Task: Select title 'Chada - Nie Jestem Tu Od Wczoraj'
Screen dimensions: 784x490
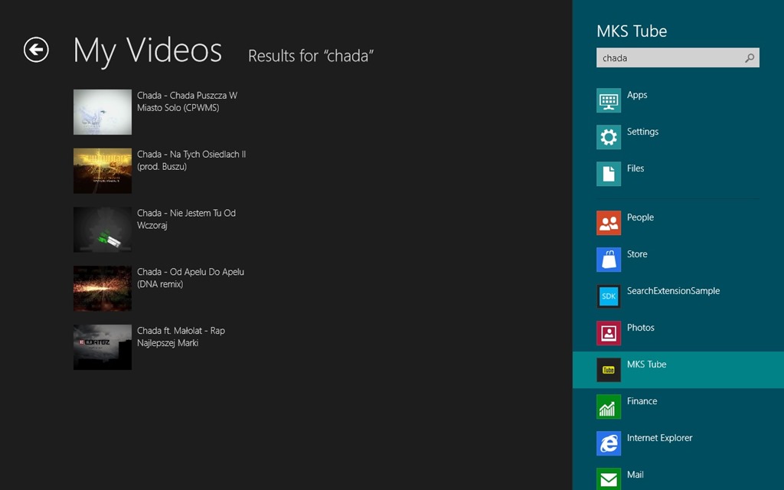Action: coord(186,219)
